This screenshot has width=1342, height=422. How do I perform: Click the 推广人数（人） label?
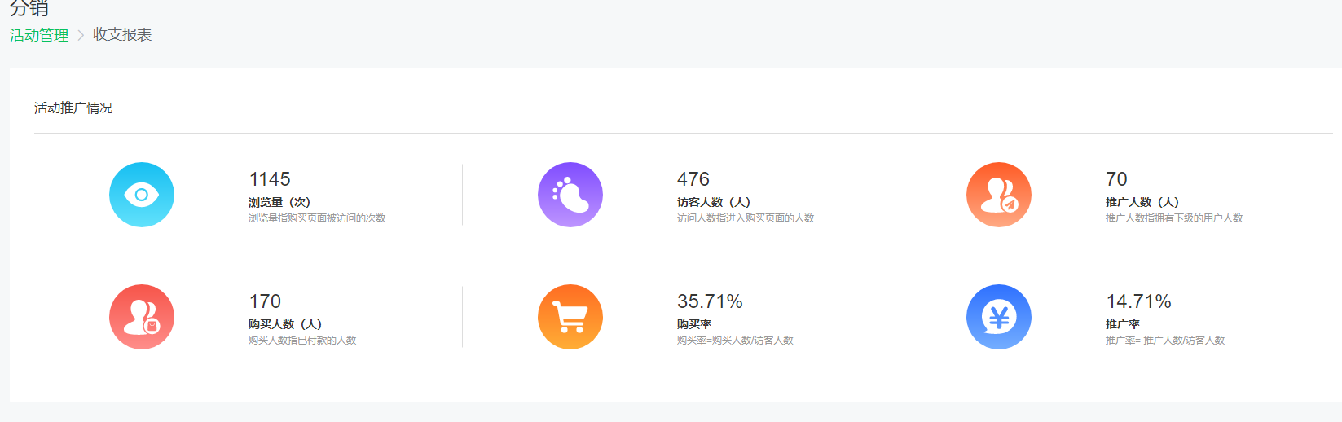[x=1142, y=202]
